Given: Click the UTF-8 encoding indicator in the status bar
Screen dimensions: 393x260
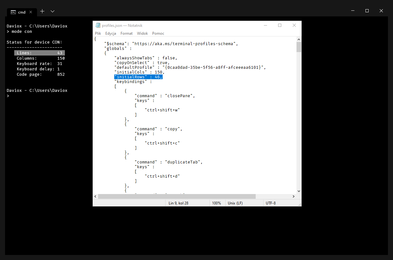Looking at the screenshot, I should (x=271, y=203).
